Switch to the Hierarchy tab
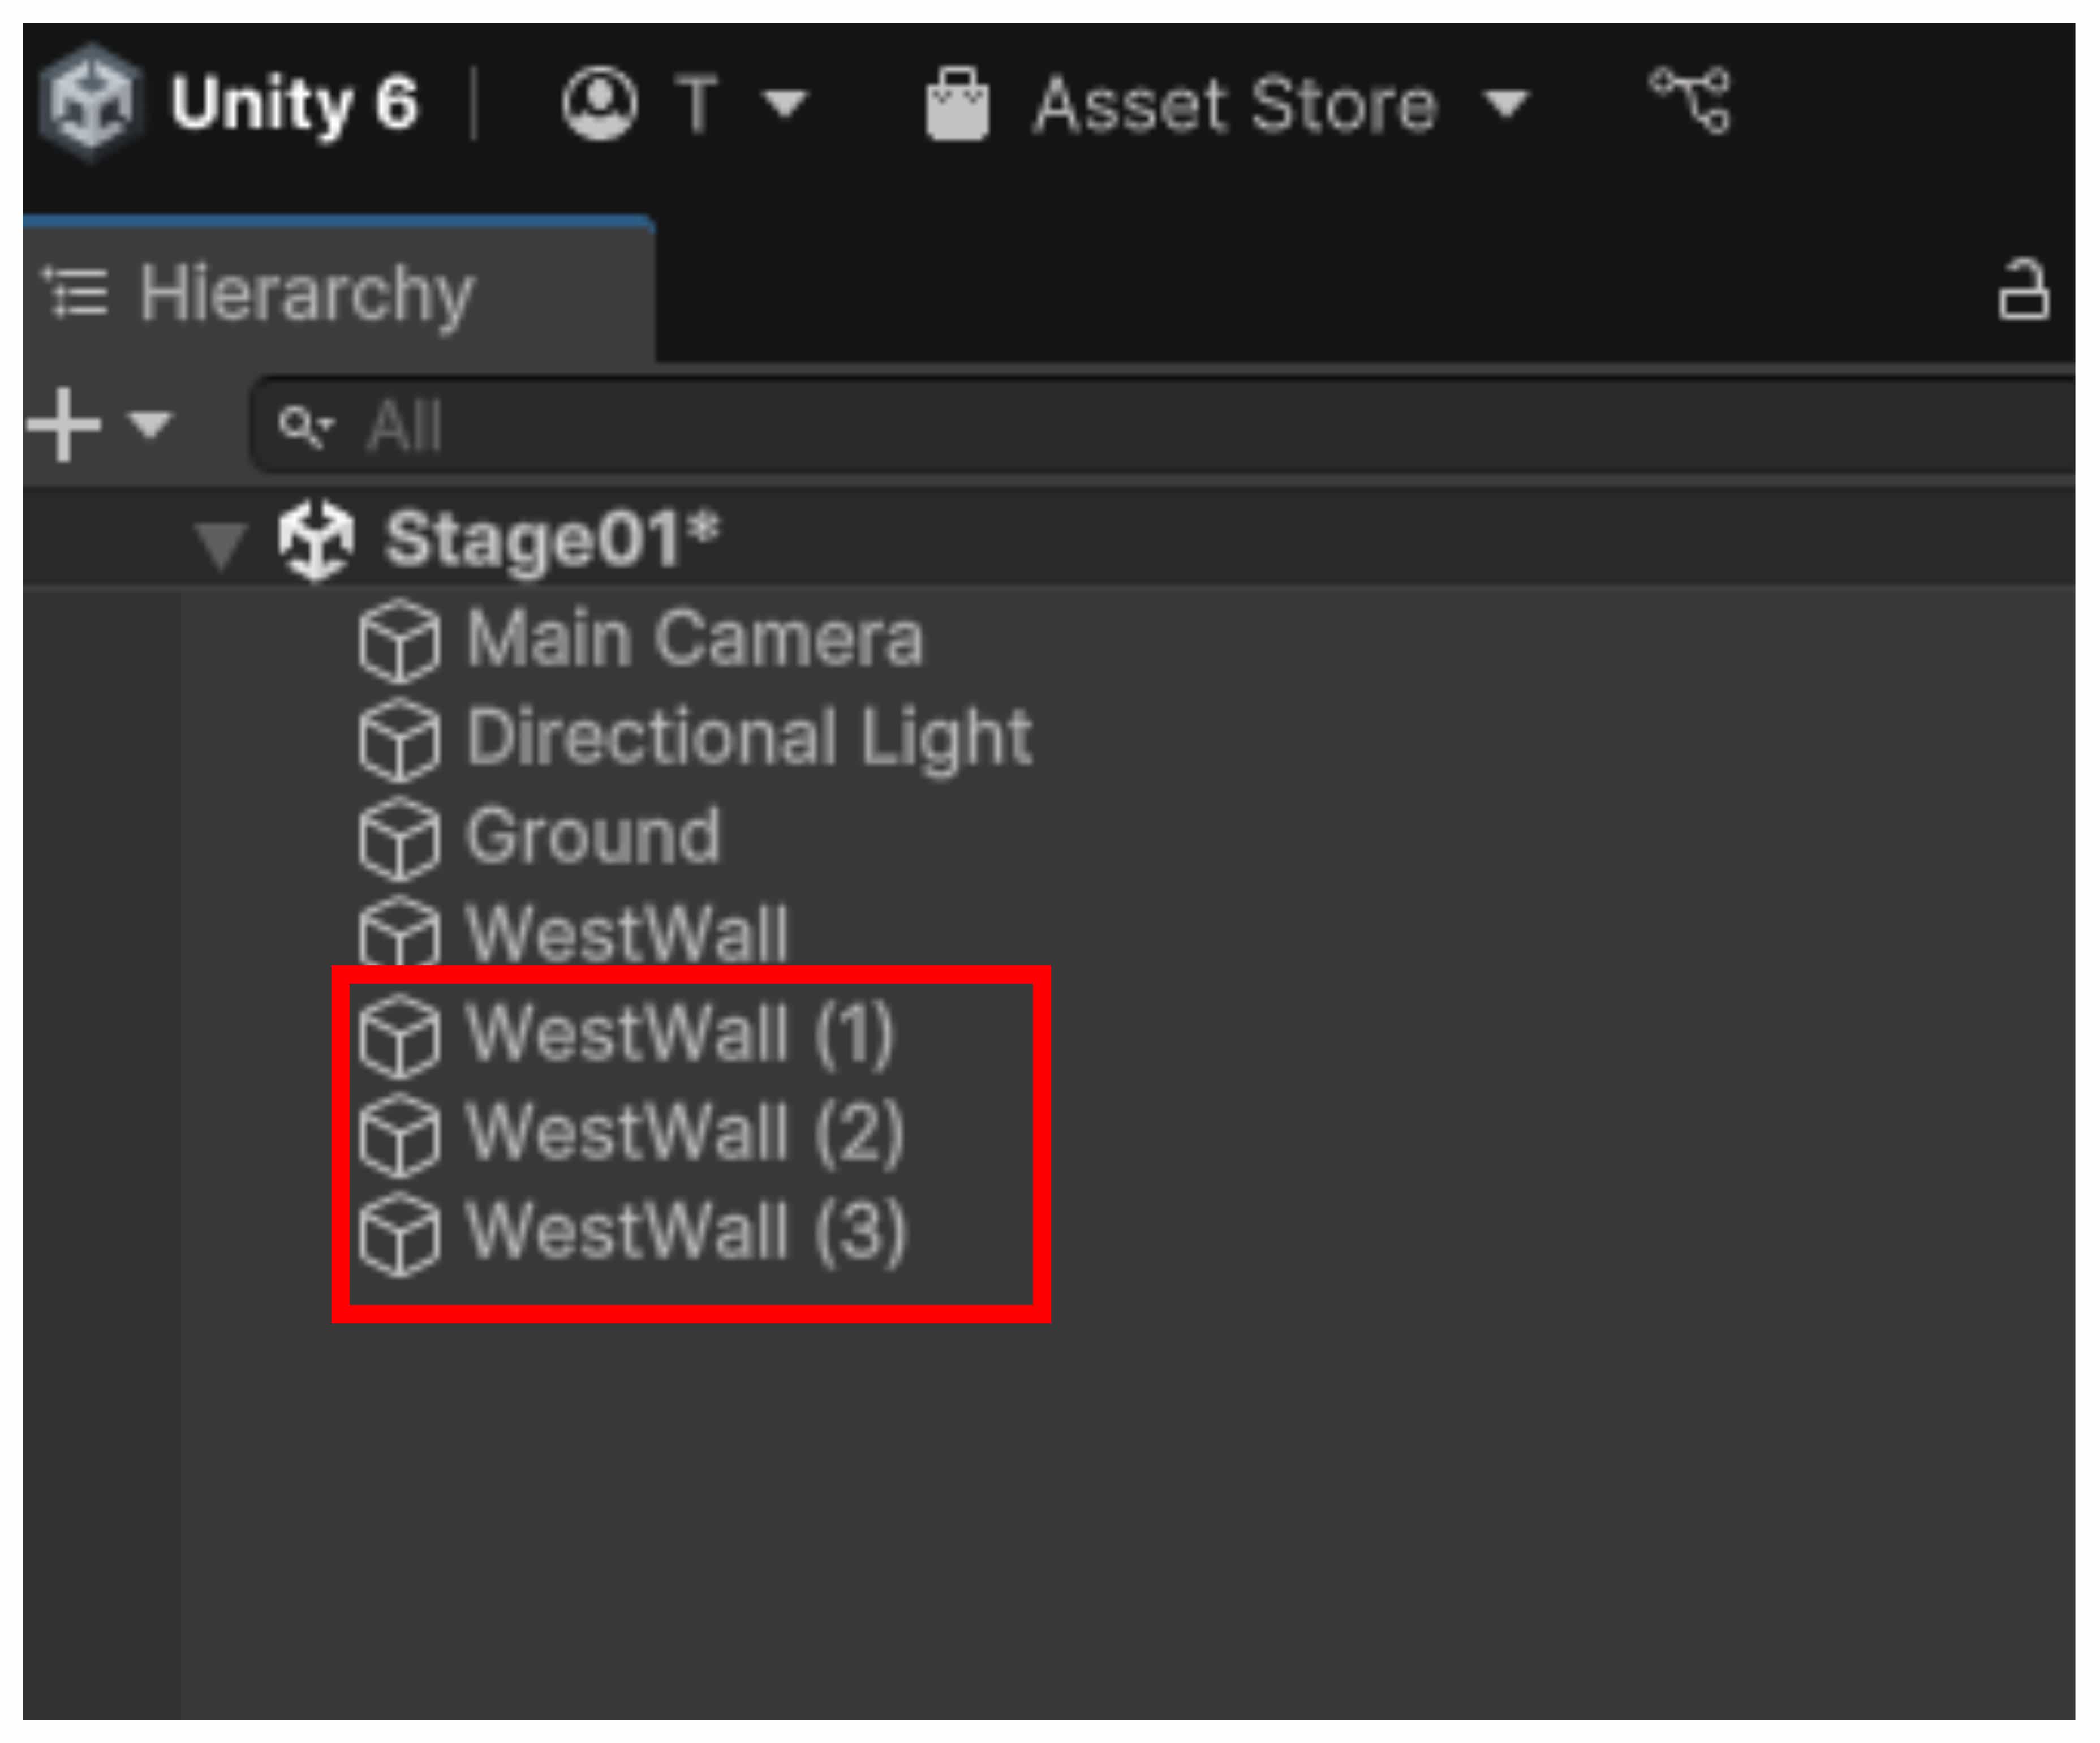2100x1743 pixels. coord(305,293)
